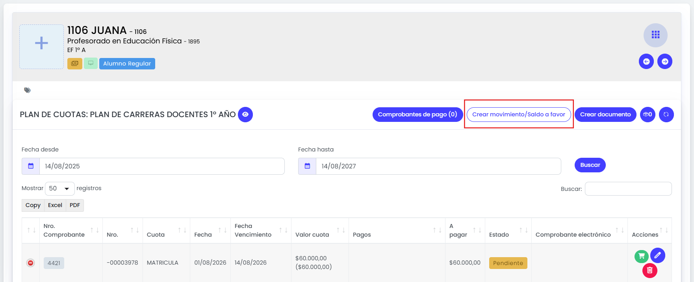
Task: Click Fecha hasta date field
Action: [438, 166]
